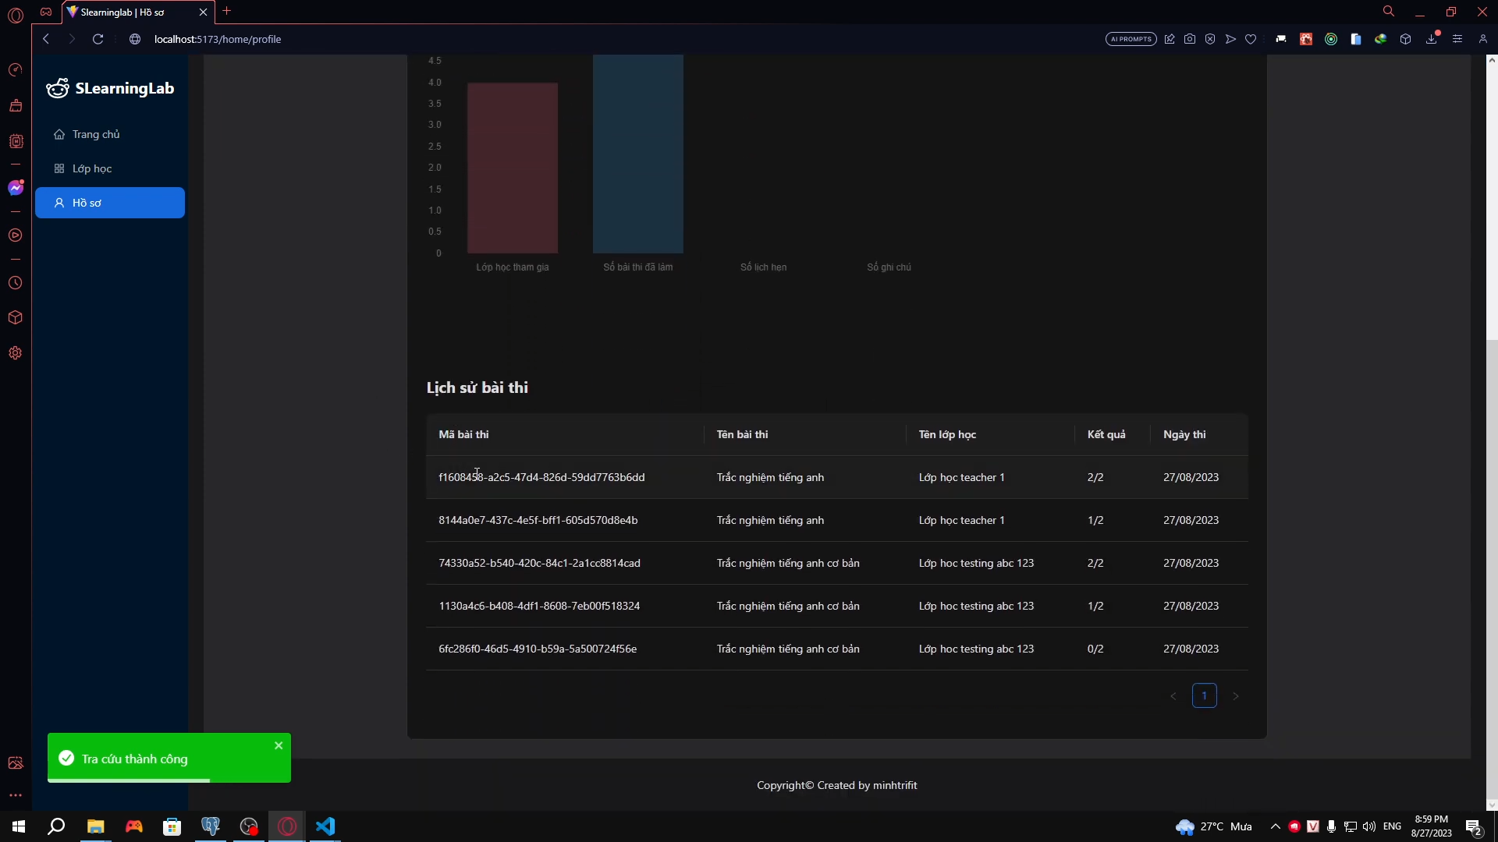Image resolution: width=1498 pixels, height=842 pixels.
Task: Reload the page with refresh icon
Action: point(98,39)
